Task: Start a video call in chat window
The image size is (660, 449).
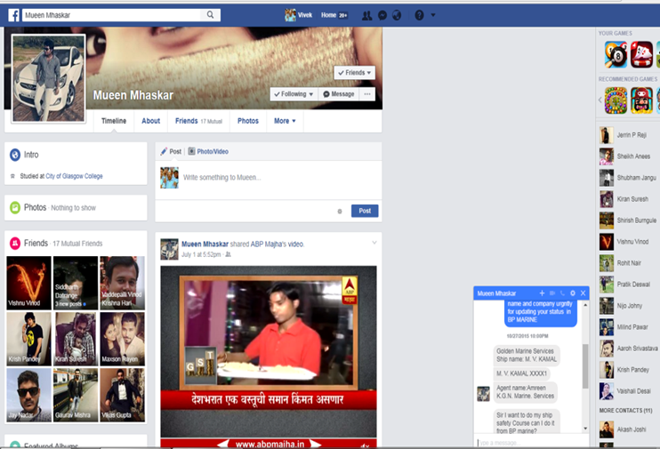Action: click(552, 293)
